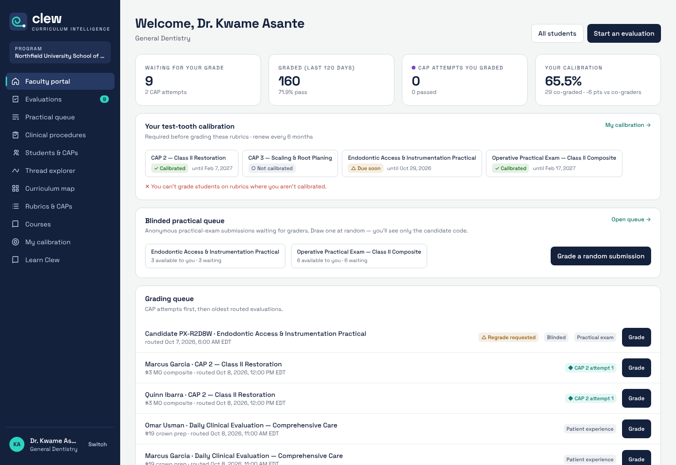The image size is (676, 465).
Task: Click the All students button
Action: [x=557, y=33]
